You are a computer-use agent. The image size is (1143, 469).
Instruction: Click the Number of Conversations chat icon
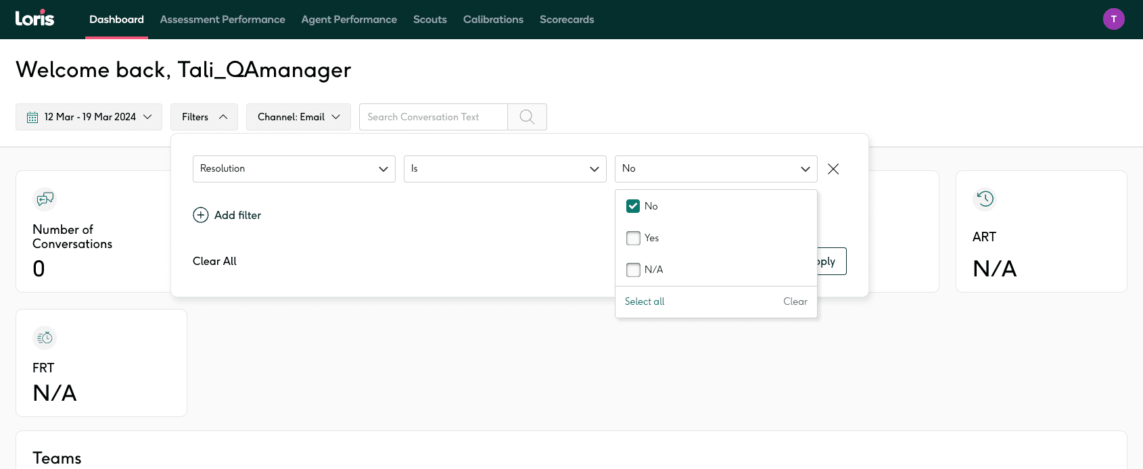click(x=45, y=199)
